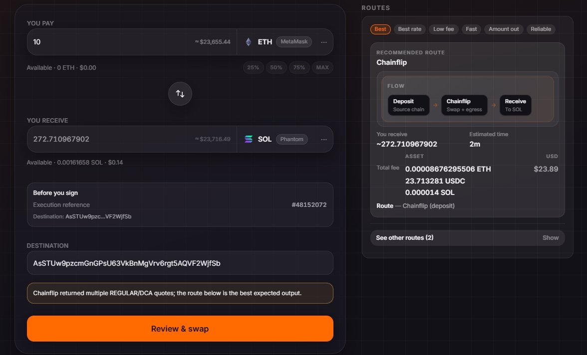Viewport: 587px width, 355px height.
Task: Click the Chainflip REGULAR/DCA quotes notice
Action: [180, 293]
